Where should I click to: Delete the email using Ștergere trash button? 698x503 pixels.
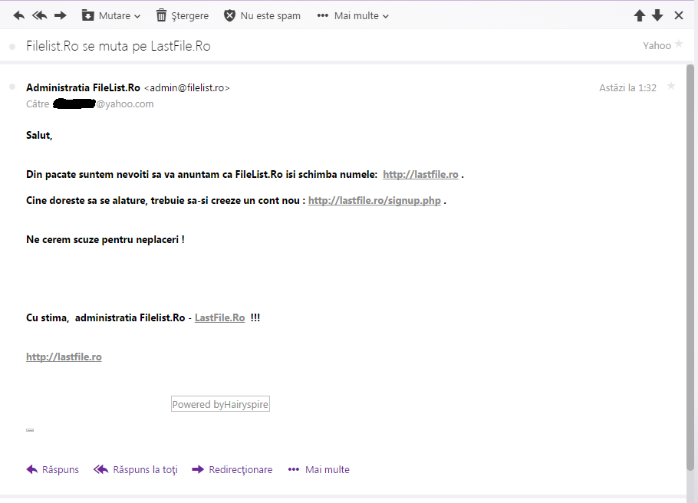tap(182, 15)
